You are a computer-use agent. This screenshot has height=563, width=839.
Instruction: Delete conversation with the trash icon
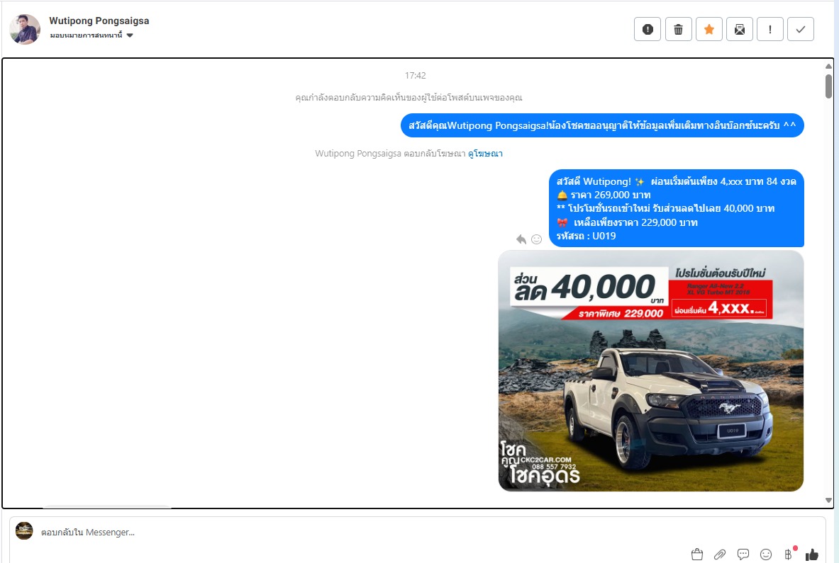pyautogui.click(x=678, y=29)
